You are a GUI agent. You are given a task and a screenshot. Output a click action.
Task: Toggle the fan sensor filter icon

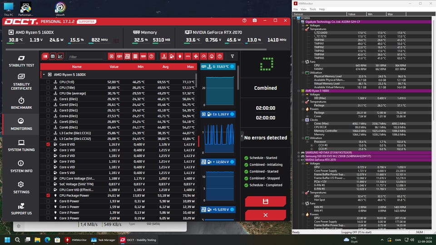(x=196, y=56)
